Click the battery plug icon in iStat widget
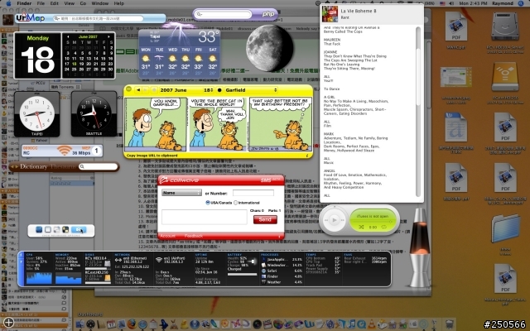 (x=252, y=261)
